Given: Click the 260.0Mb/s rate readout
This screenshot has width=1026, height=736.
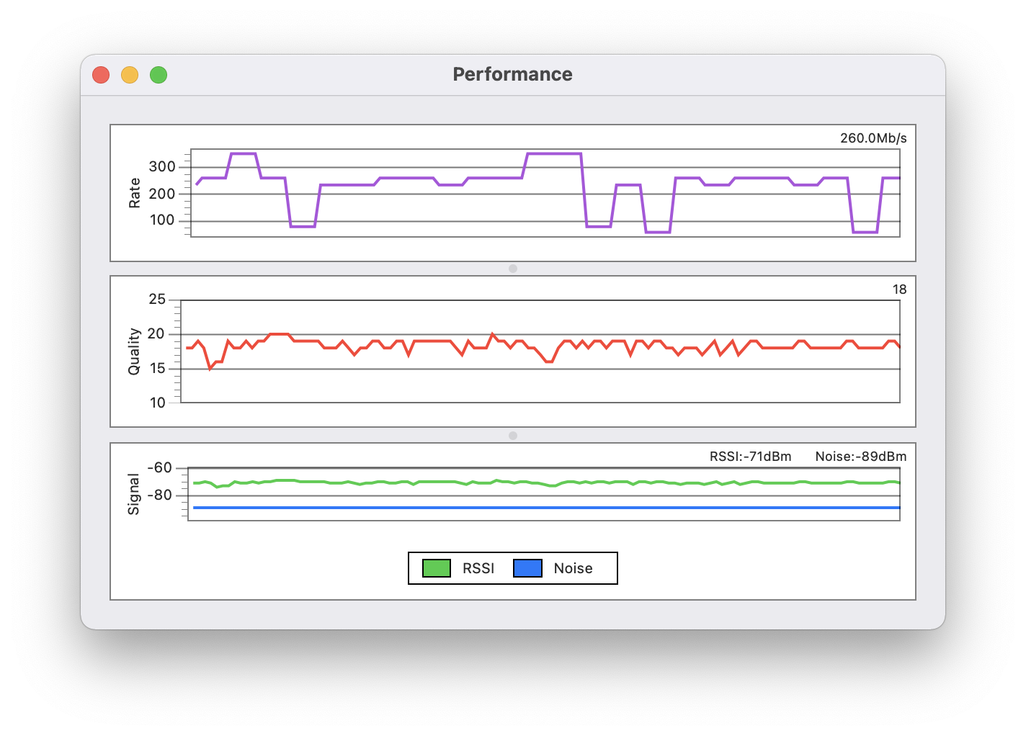Looking at the screenshot, I should (x=873, y=138).
